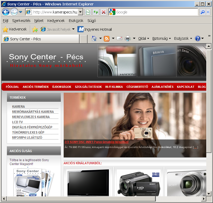
Task: Show more command bar items chevron
Action: click(209, 36)
